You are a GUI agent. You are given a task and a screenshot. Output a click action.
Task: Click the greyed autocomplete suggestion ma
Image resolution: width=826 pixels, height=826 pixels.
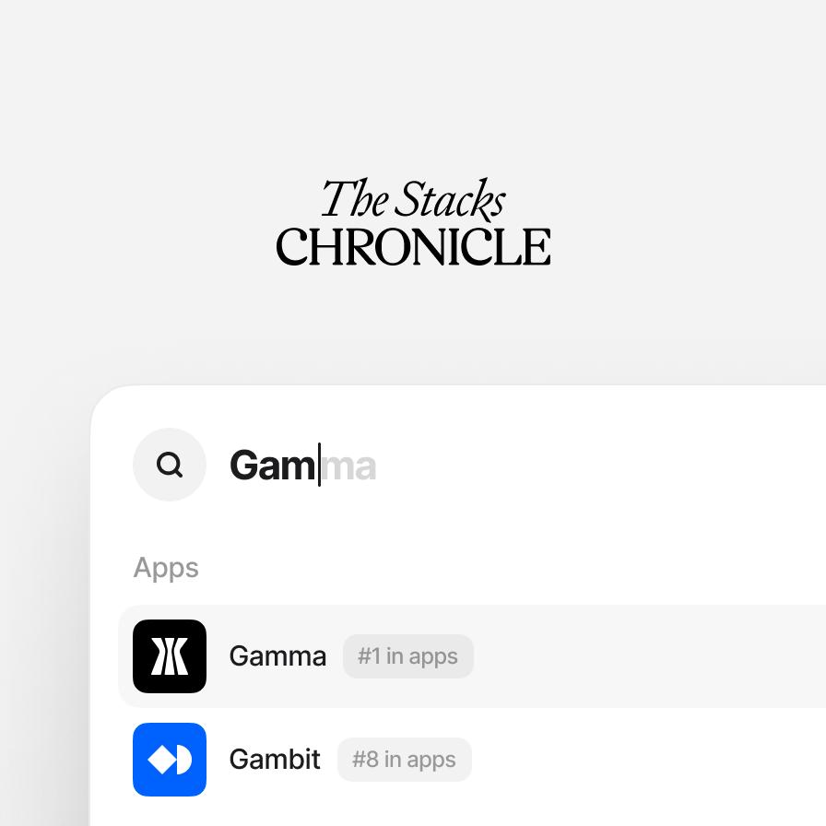pos(348,466)
